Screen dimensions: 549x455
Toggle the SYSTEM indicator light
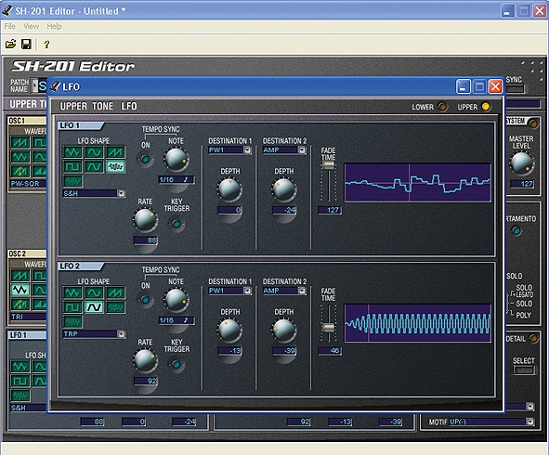(533, 123)
